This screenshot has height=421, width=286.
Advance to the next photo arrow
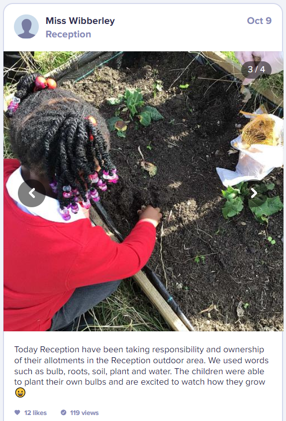254,193
